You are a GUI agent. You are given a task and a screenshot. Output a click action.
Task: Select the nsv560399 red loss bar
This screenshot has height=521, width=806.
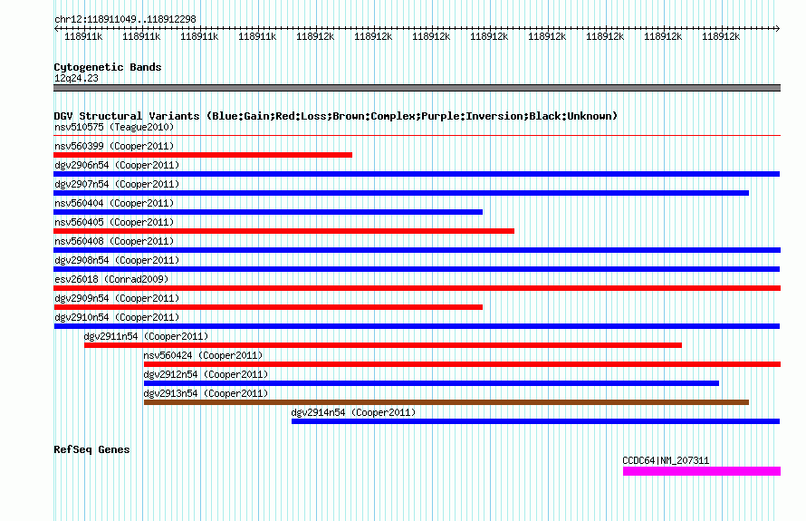pos(203,155)
